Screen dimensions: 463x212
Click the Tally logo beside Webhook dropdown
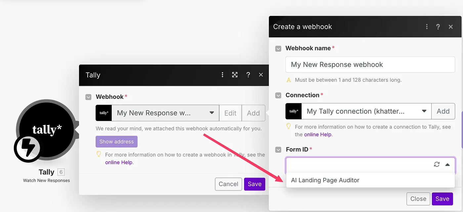[104, 113]
